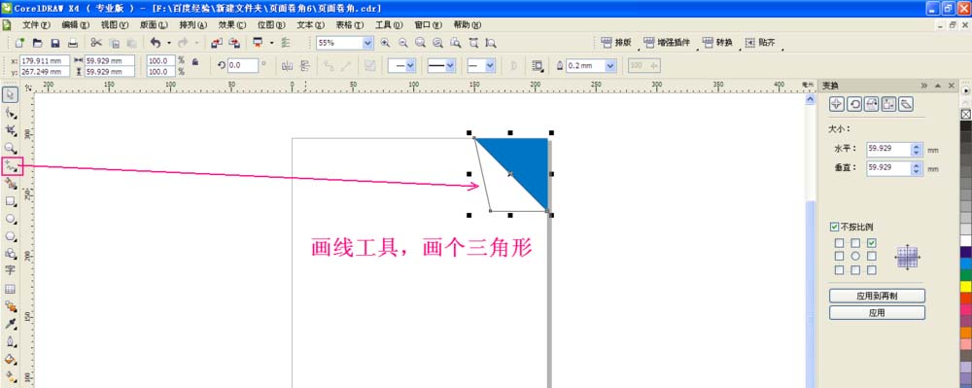This screenshot has width=972, height=388.
Task: Select the Fill bucket tool
Action: click(11, 360)
